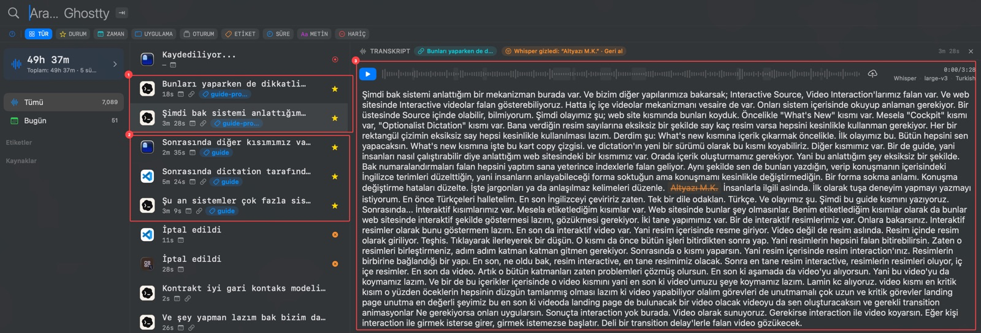Click link icon on 26s recording
The image size is (981, 333).
point(191,328)
